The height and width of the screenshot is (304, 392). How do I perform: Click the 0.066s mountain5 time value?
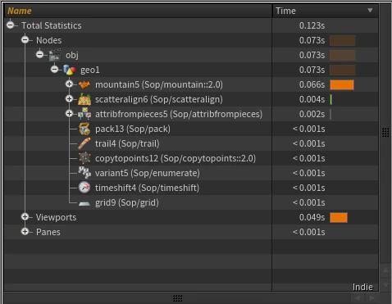pyautogui.click(x=312, y=84)
